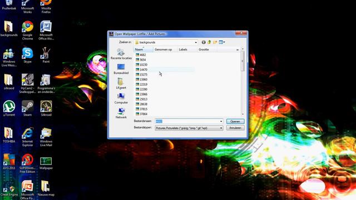Go up one folder level icon
The width and height of the screenshot is (356, 200).
click(209, 42)
